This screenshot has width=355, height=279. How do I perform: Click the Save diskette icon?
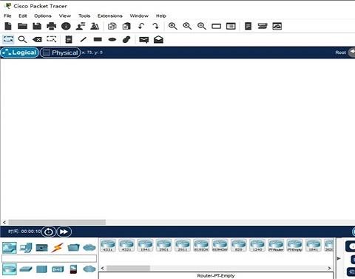pos(37,26)
